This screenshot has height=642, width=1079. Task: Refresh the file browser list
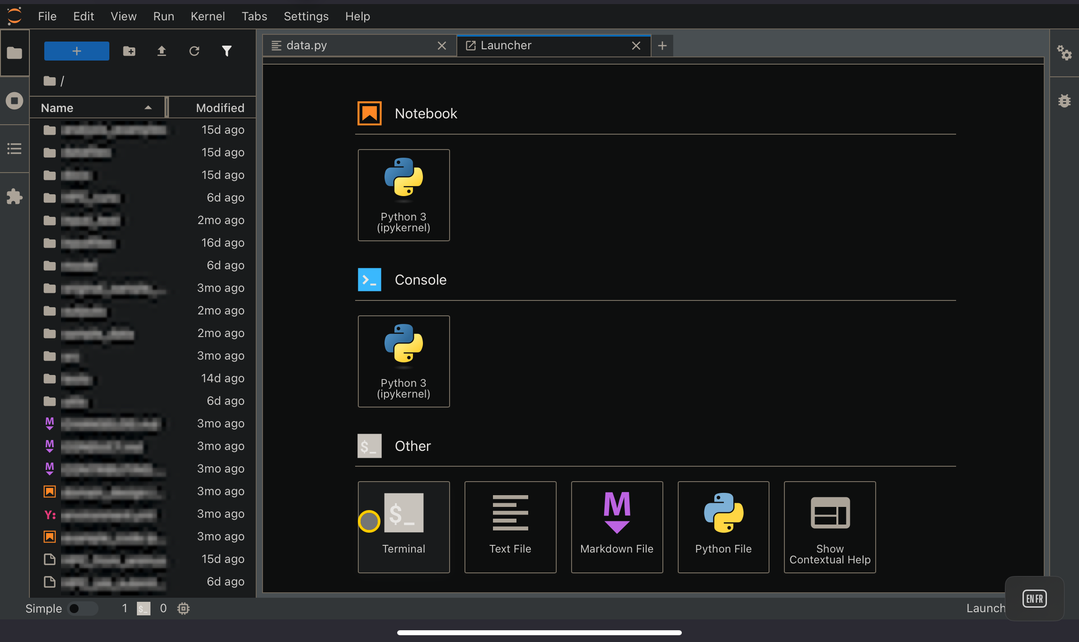(x=194, y=51)
